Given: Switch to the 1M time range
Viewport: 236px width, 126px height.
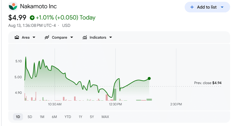Looking at the screenshot, I should (42, 117).
